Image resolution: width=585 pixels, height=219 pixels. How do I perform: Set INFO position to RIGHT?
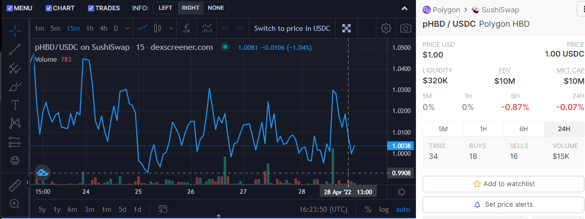click(191, 8)
